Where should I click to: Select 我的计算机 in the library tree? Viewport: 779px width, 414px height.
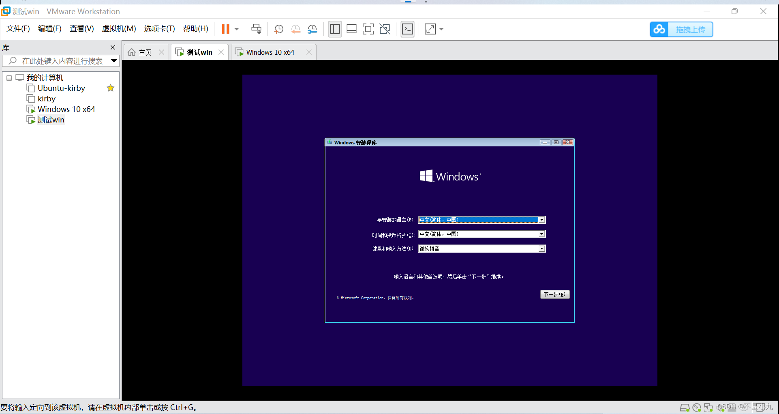tap(45, 77)
